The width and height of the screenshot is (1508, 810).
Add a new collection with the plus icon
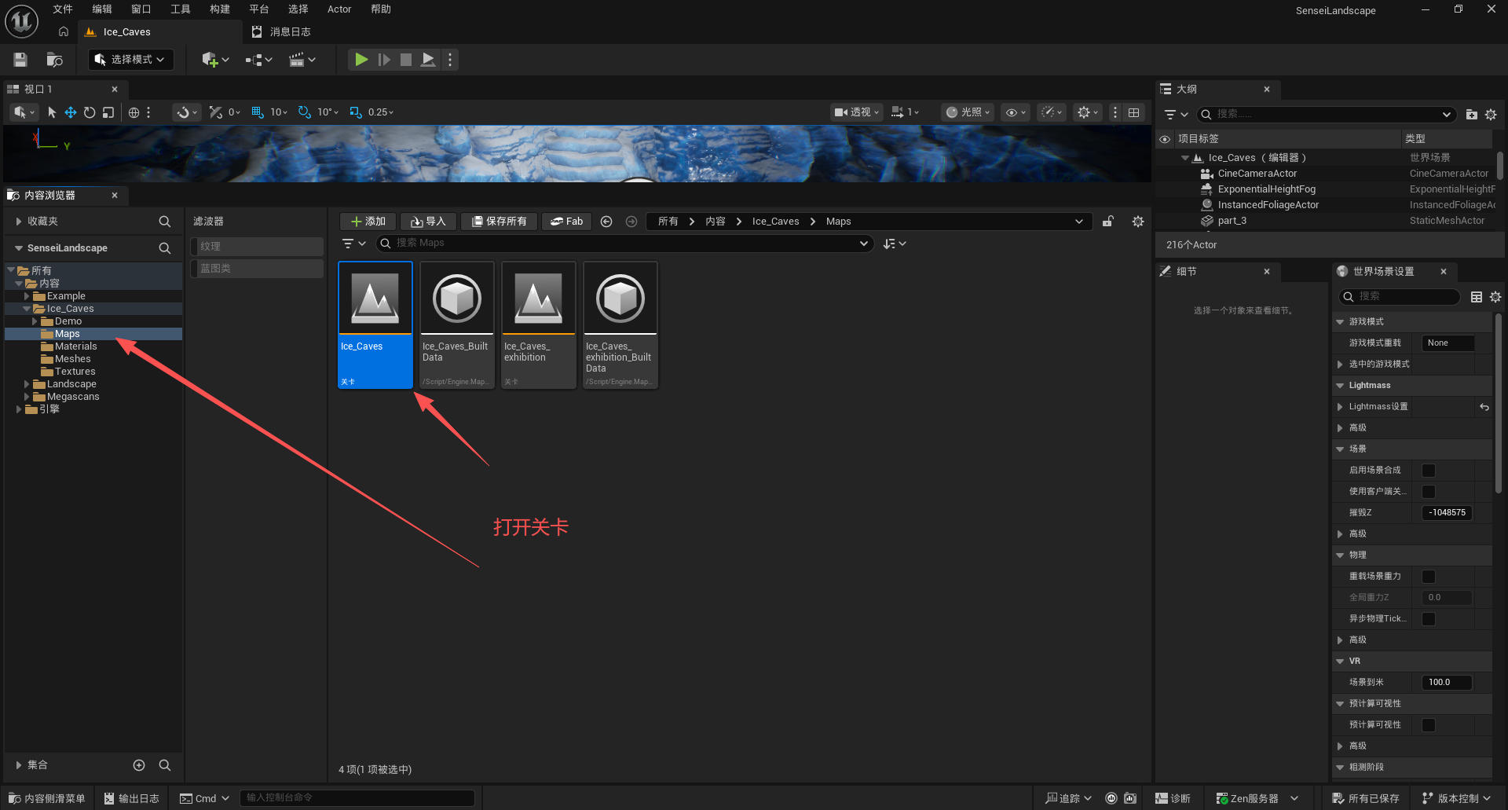coord(139,765)
